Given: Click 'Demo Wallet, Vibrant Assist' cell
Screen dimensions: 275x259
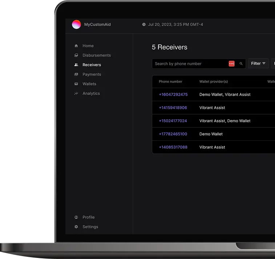Looking at the screenshot, I should click(x=225, y=95).
